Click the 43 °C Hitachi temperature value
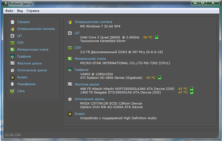The width and height of the screenshot is (222, 141). [183, 89]
